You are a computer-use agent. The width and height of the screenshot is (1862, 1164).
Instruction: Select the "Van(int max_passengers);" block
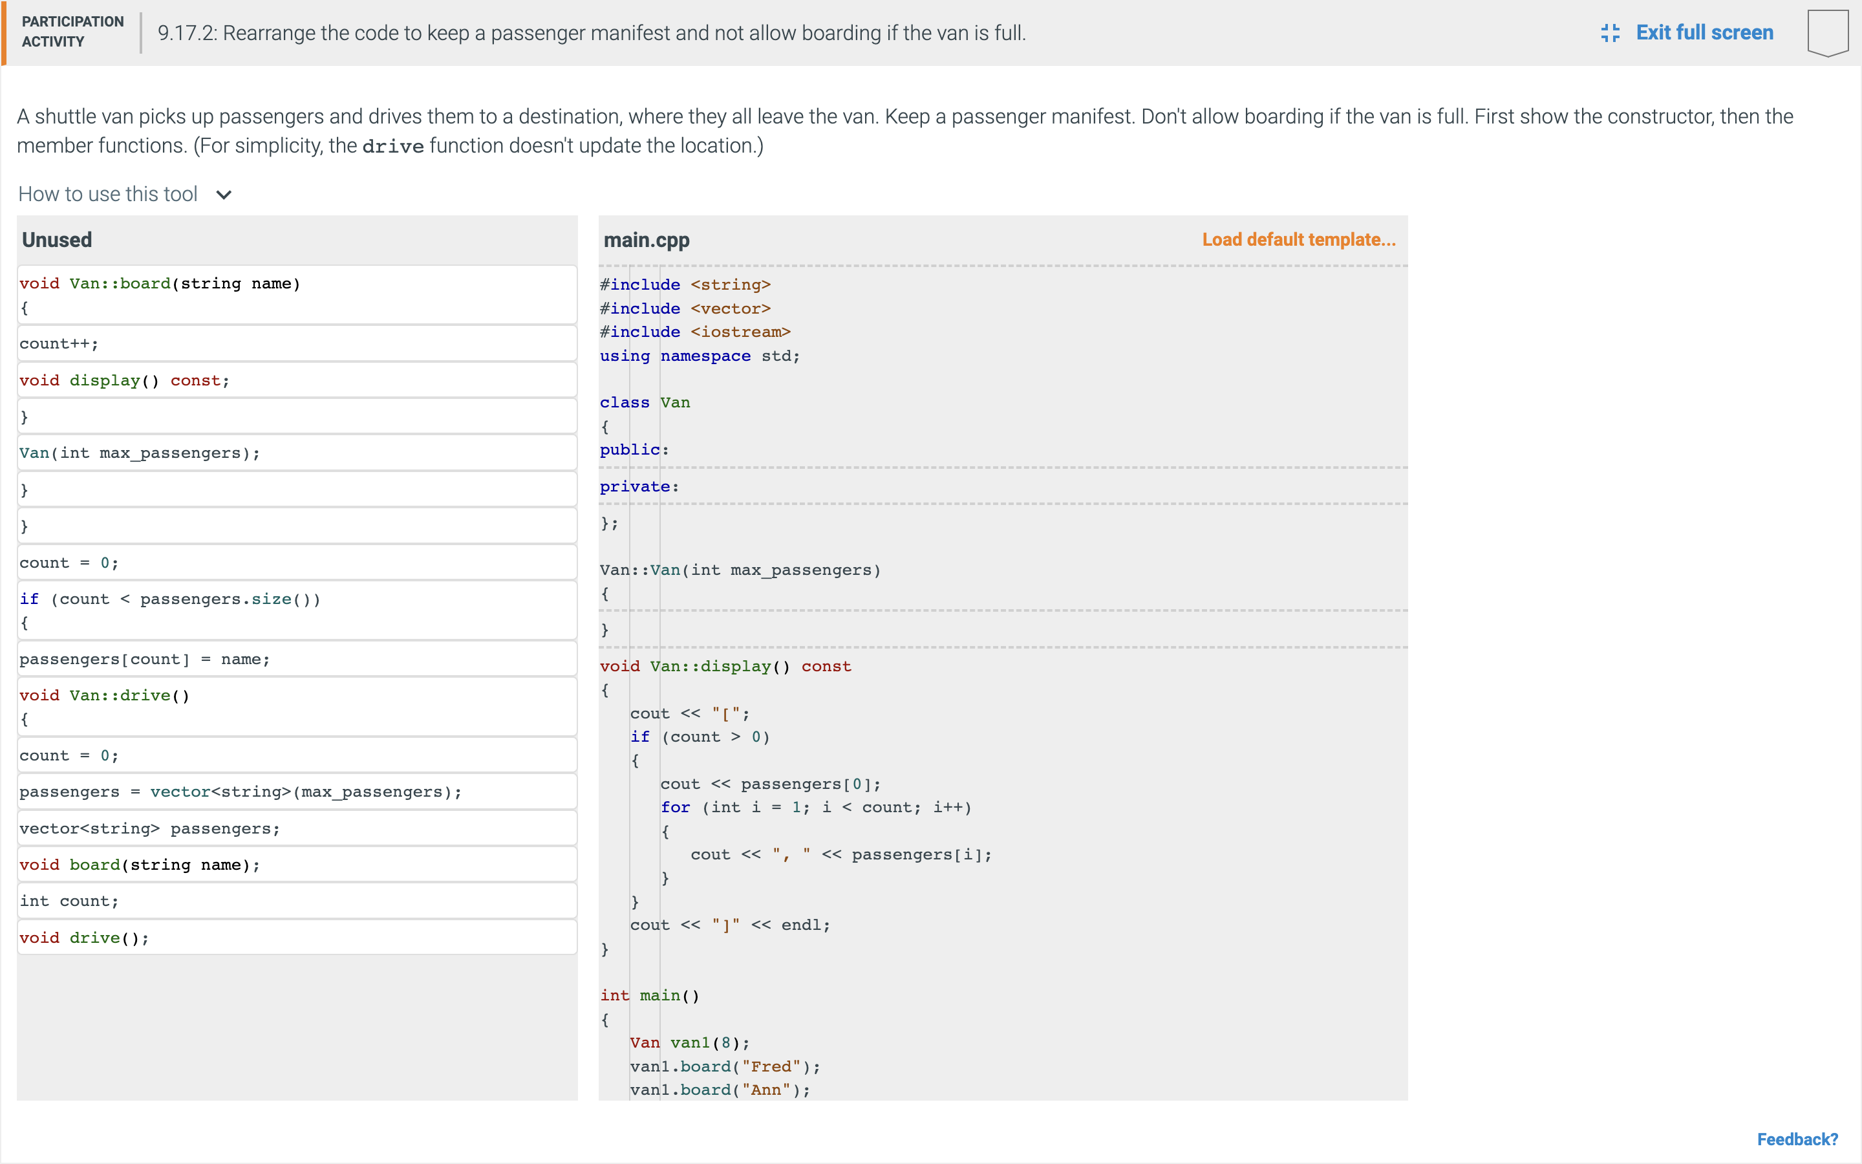[x=296, y=453]
